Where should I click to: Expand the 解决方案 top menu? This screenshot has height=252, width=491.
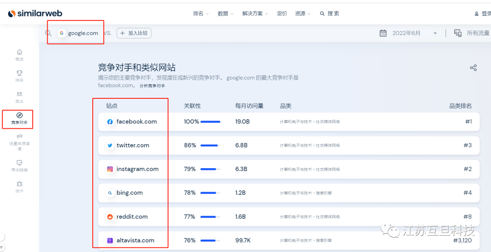[x=255, y=14]
